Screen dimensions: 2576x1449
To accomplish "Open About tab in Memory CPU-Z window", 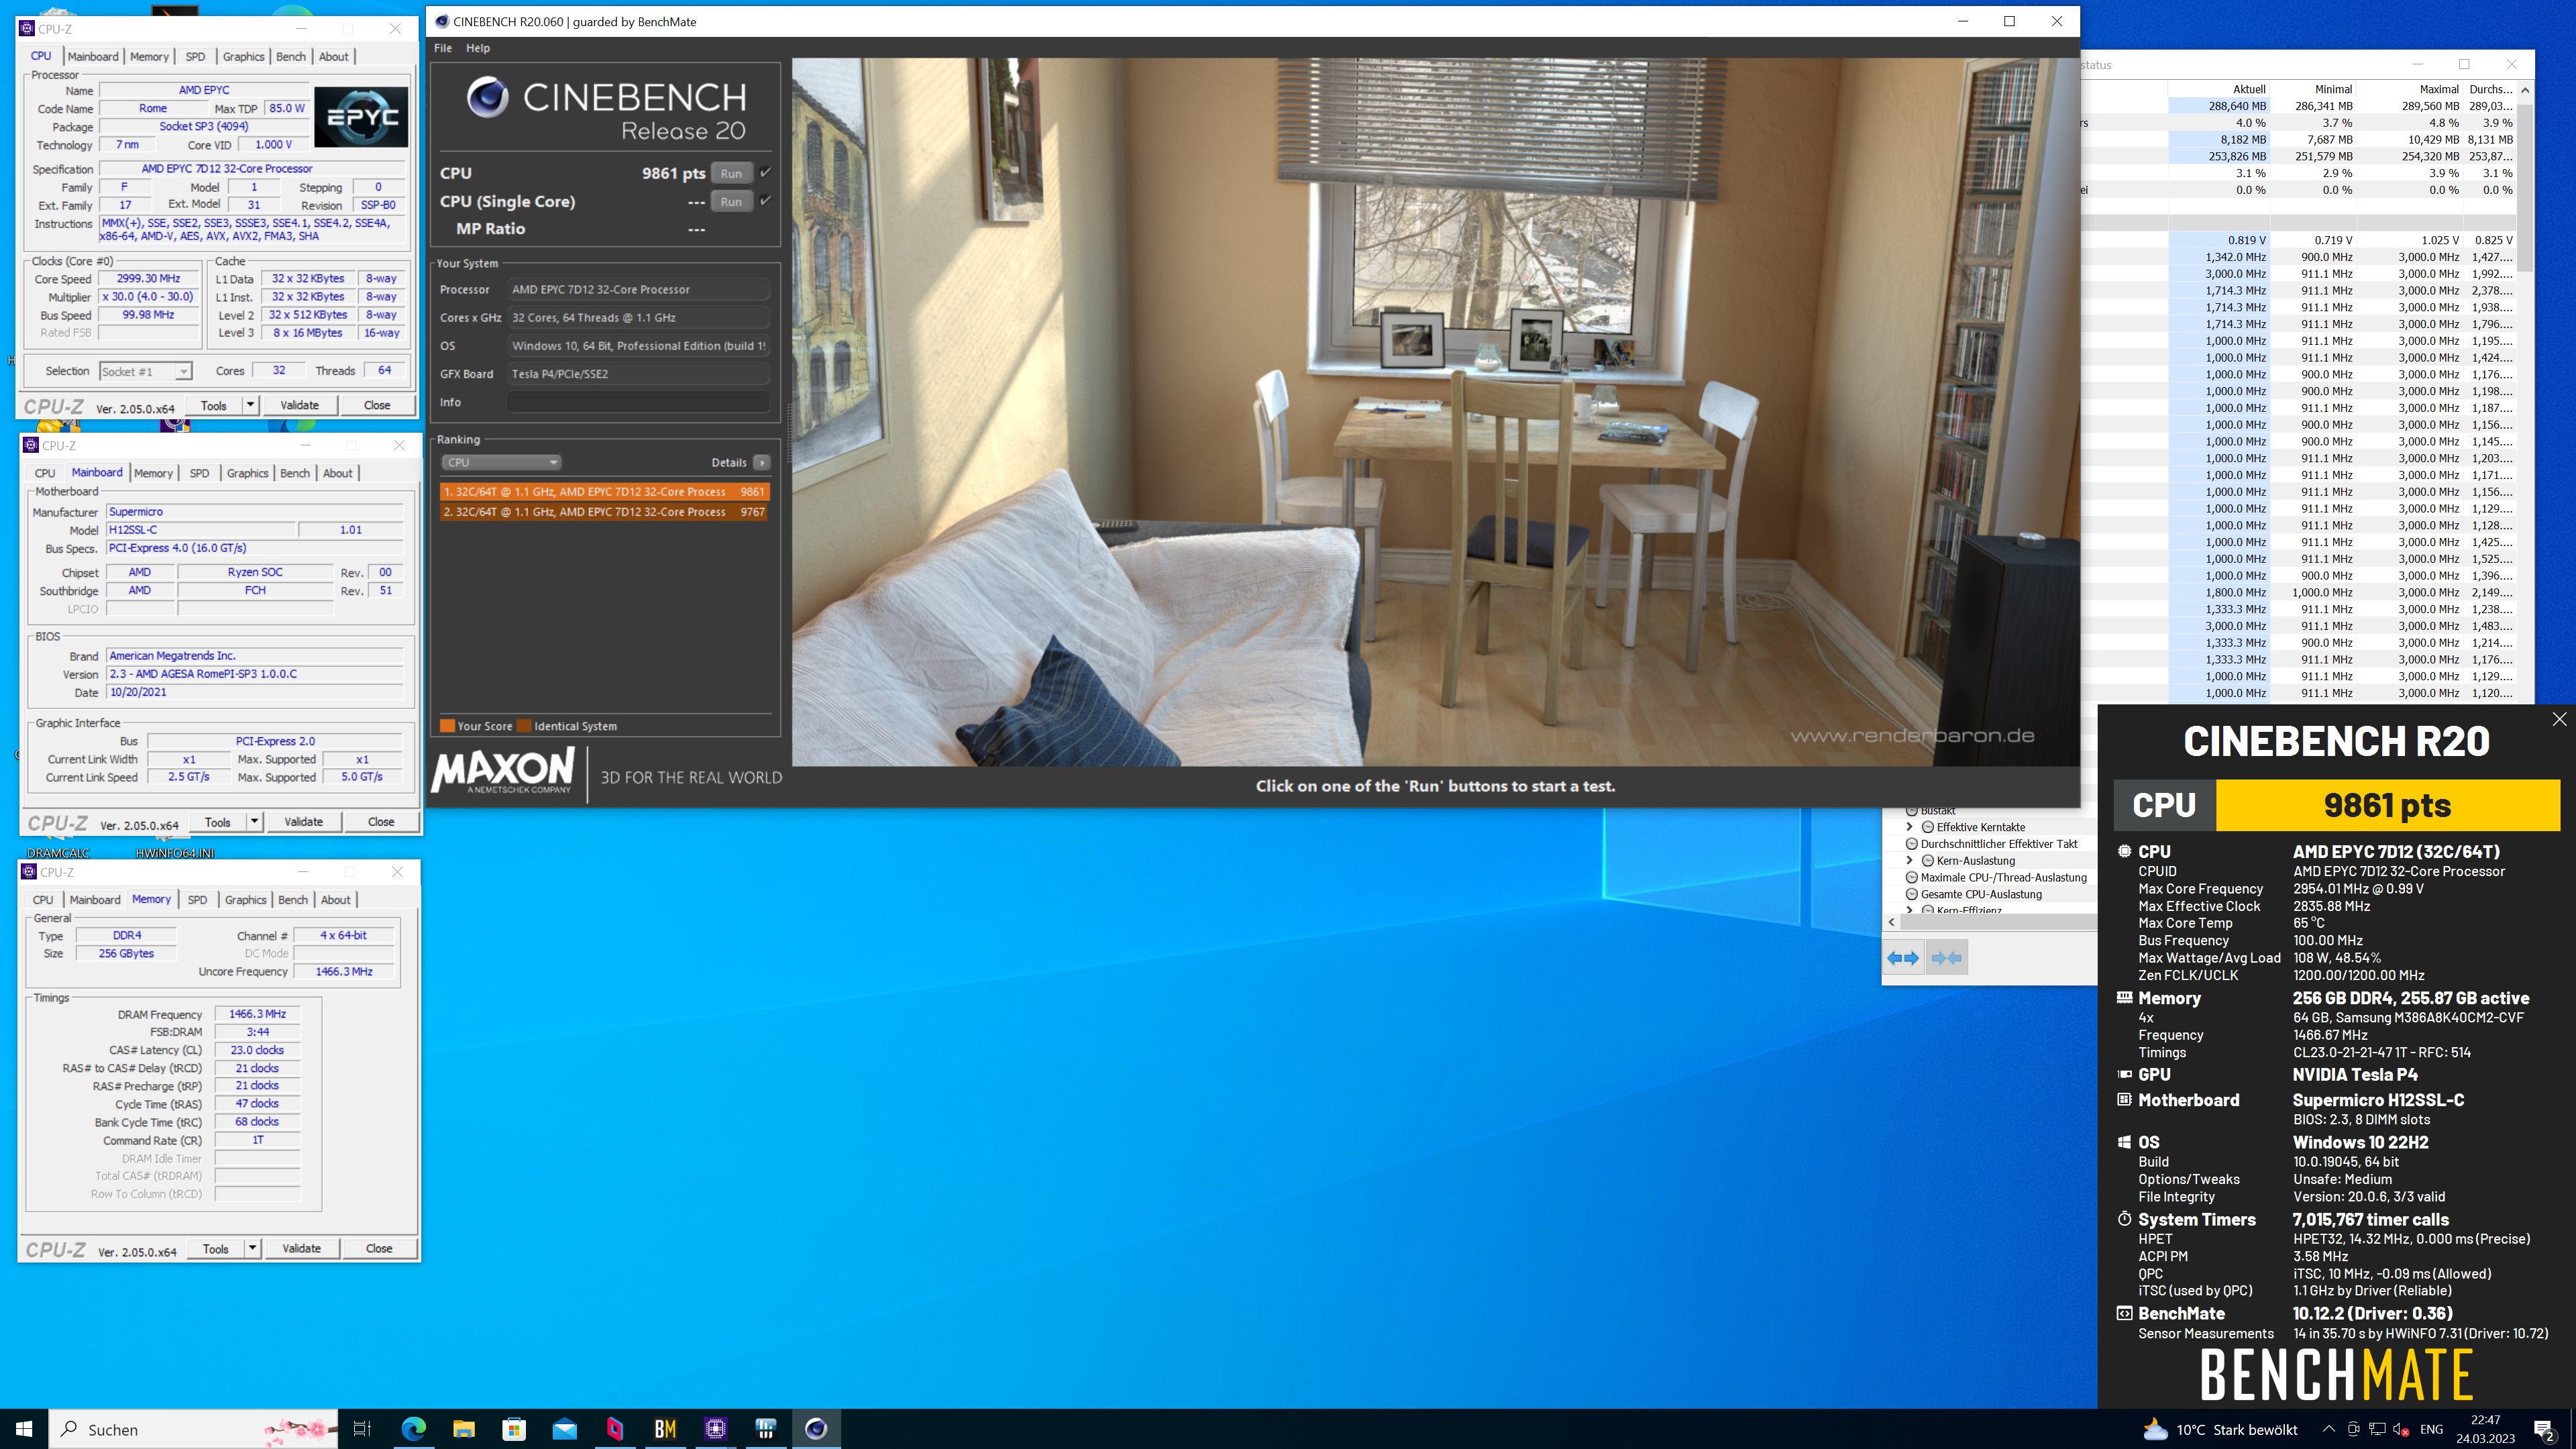I will [336, 900].
